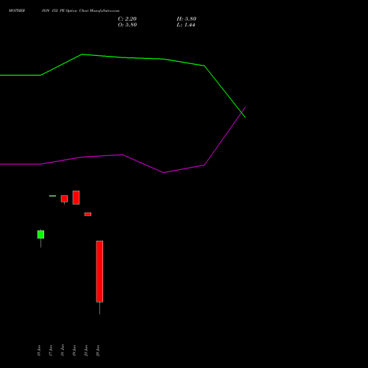368x368 pixels.
Task: Click the 17 Jan date axis label
Action: pyautogui.click(x=51, y=350)
